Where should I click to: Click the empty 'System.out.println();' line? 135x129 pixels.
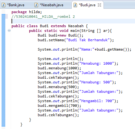[x=60, y=59]
